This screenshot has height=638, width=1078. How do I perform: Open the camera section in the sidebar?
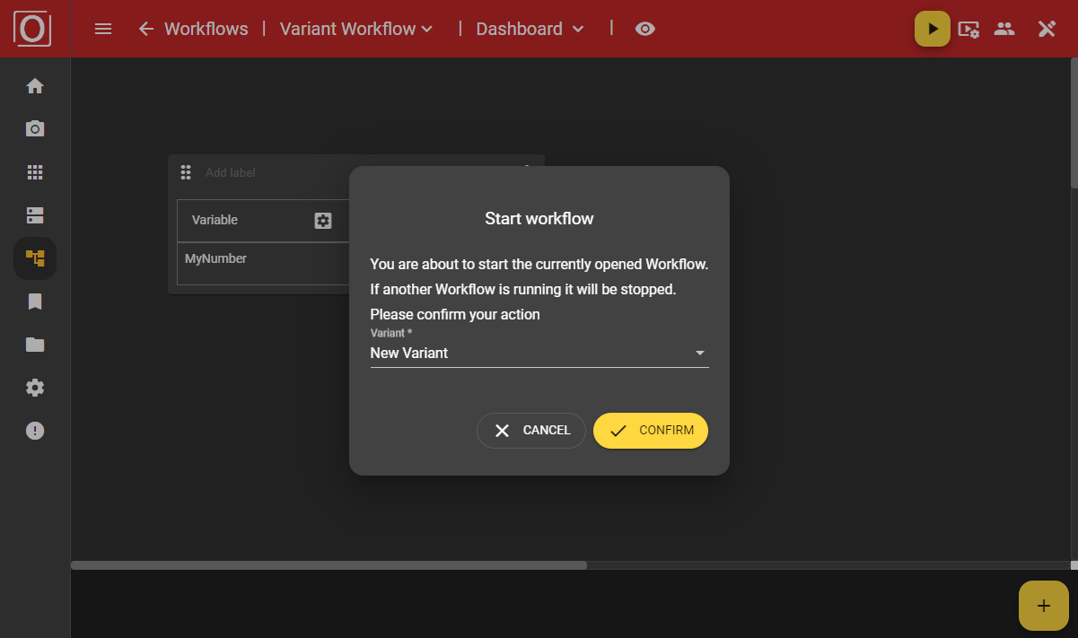pyautogui.click(x=35, y=129)
